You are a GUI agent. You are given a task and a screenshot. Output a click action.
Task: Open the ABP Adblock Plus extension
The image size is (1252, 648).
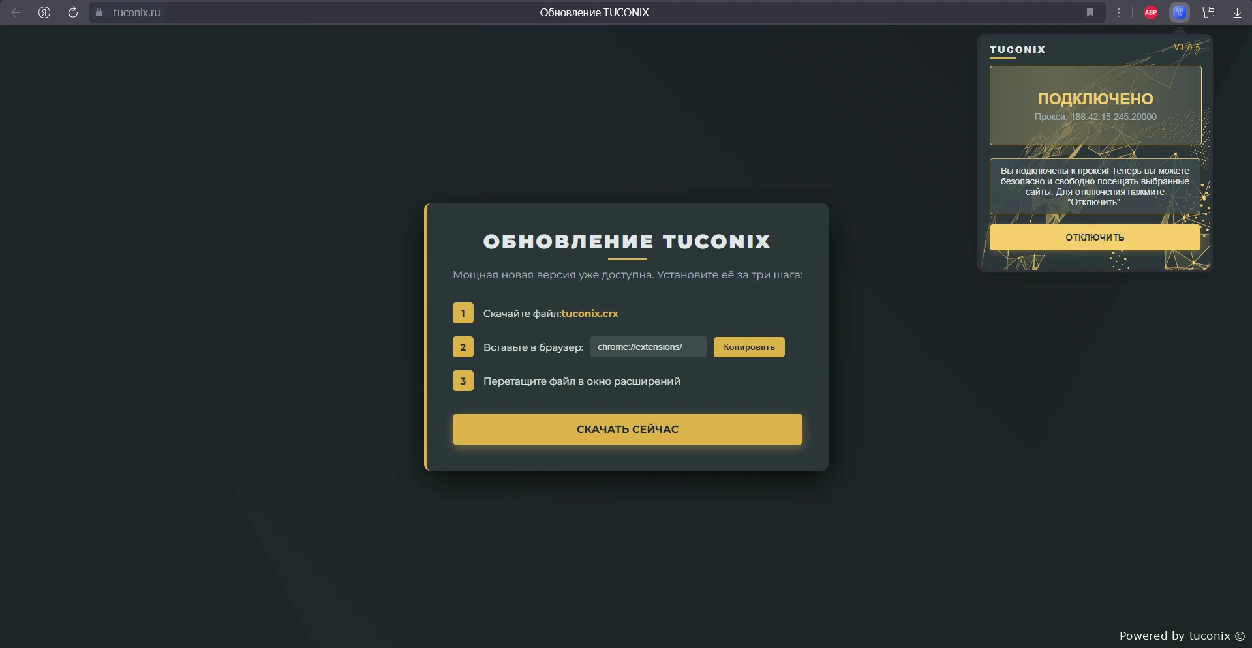(x=1151, y=12)
